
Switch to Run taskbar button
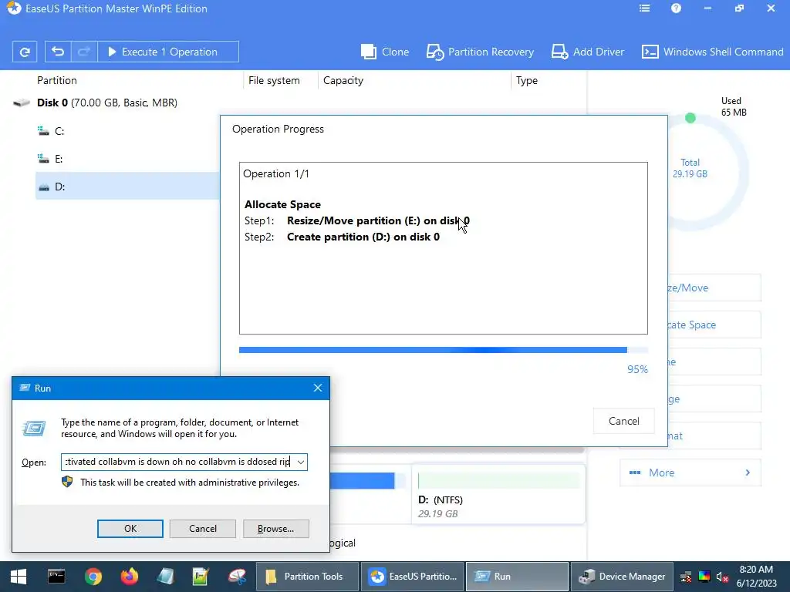518,577
